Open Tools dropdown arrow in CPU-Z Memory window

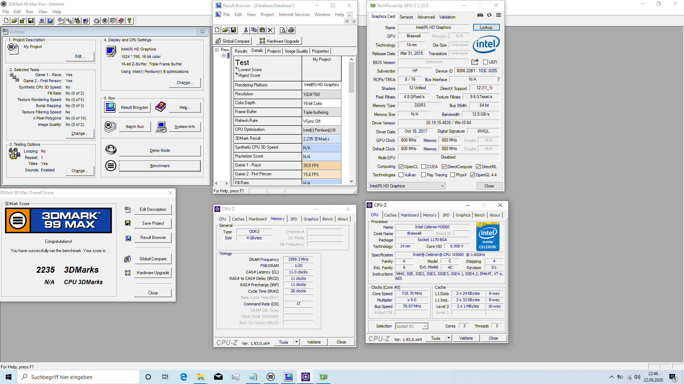[x=296, y=342]
